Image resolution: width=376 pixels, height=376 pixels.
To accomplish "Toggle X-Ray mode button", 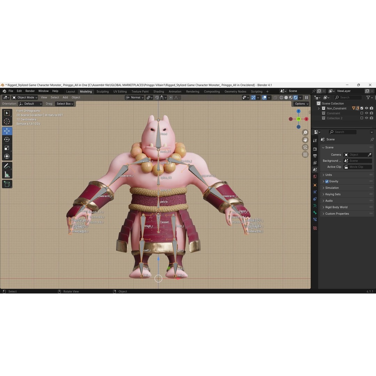I will 275,97.
